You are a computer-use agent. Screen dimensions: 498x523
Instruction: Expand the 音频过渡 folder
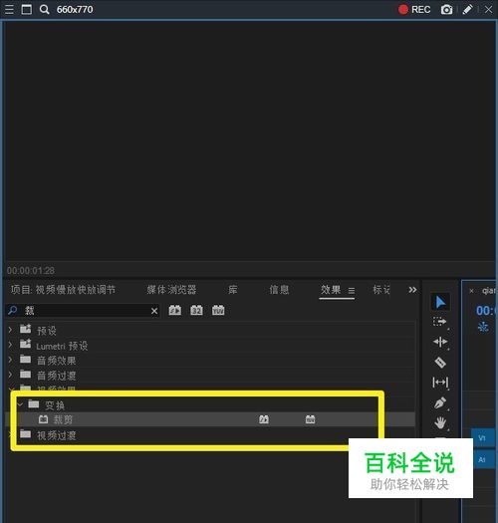pyautogui.click(x=10, y=375)
